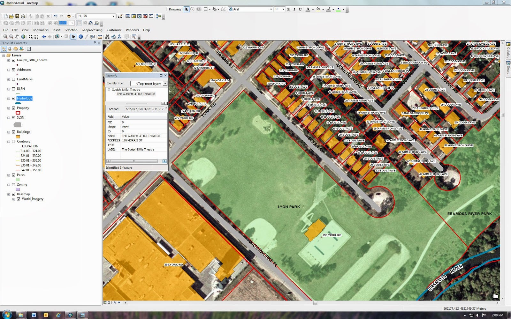Select the Find binoculars tool
This screenshot has height=319, width=511.
tap(107, 37)
